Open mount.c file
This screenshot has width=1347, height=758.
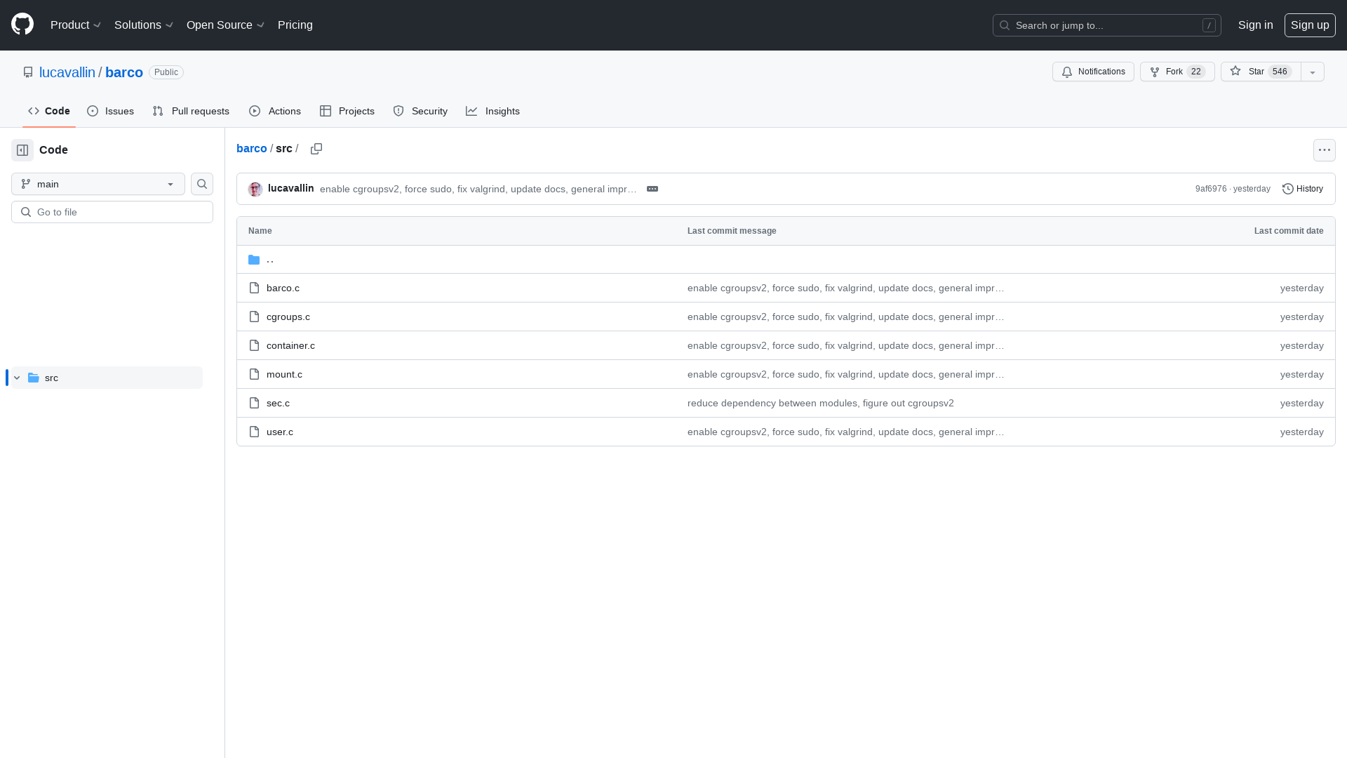click(284, 375)
